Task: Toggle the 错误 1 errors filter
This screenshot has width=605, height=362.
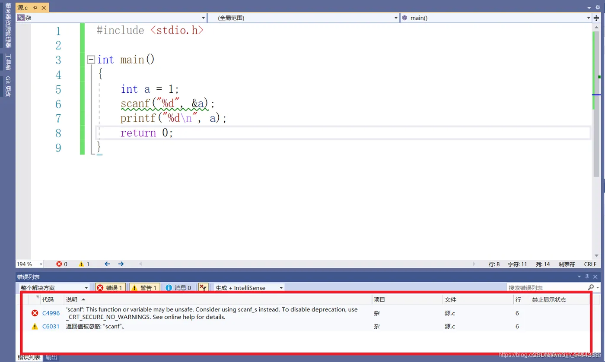Action: point(111,287)
